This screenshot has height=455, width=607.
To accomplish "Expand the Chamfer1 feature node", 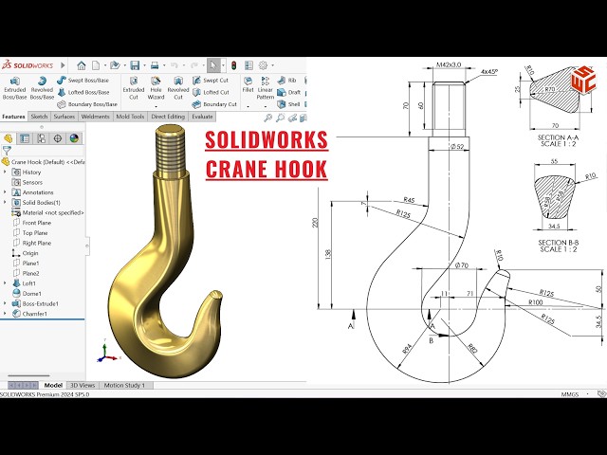I will pyautogui.click(x=5, y=314).
